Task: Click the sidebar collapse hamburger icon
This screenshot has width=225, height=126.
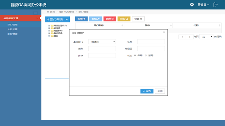Action: [x=35, y=13]
